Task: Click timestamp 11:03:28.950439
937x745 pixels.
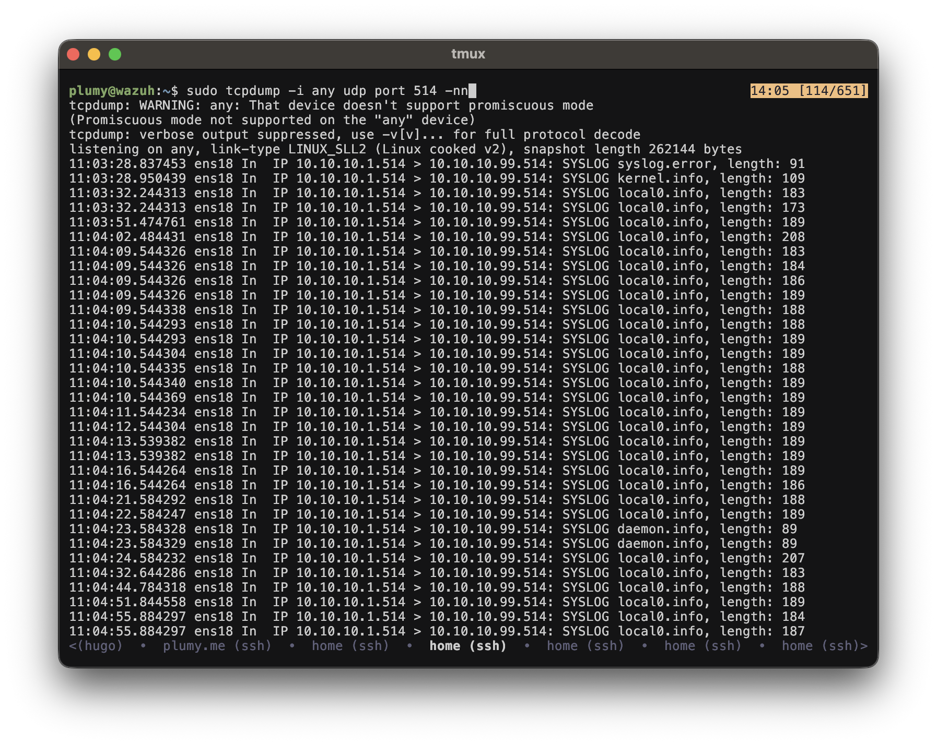Action: point(127,178)
